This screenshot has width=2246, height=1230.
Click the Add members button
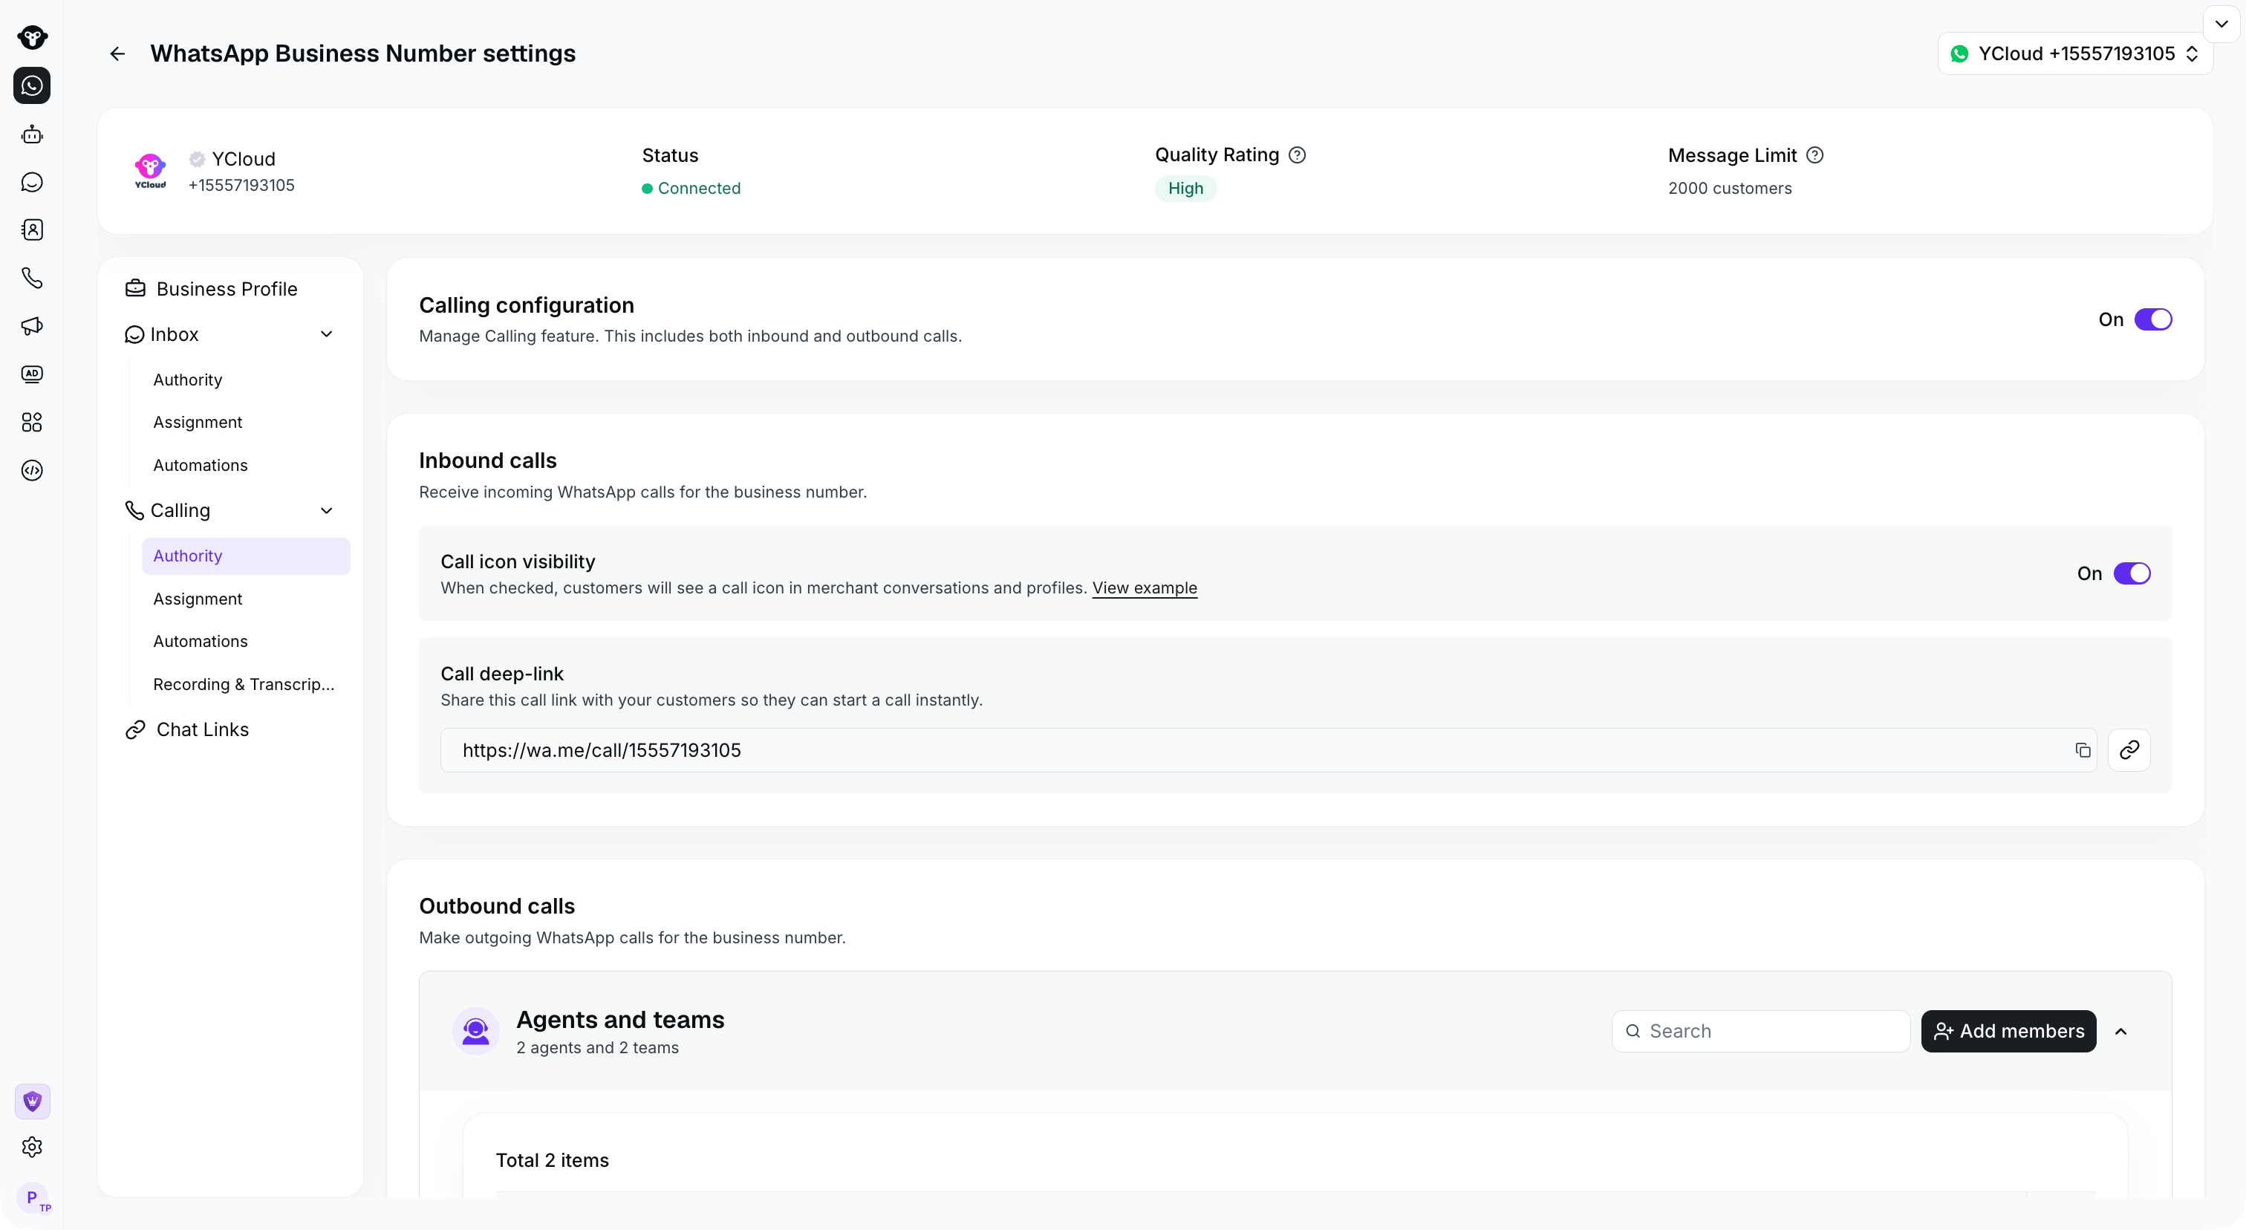coord(2008,1032)
